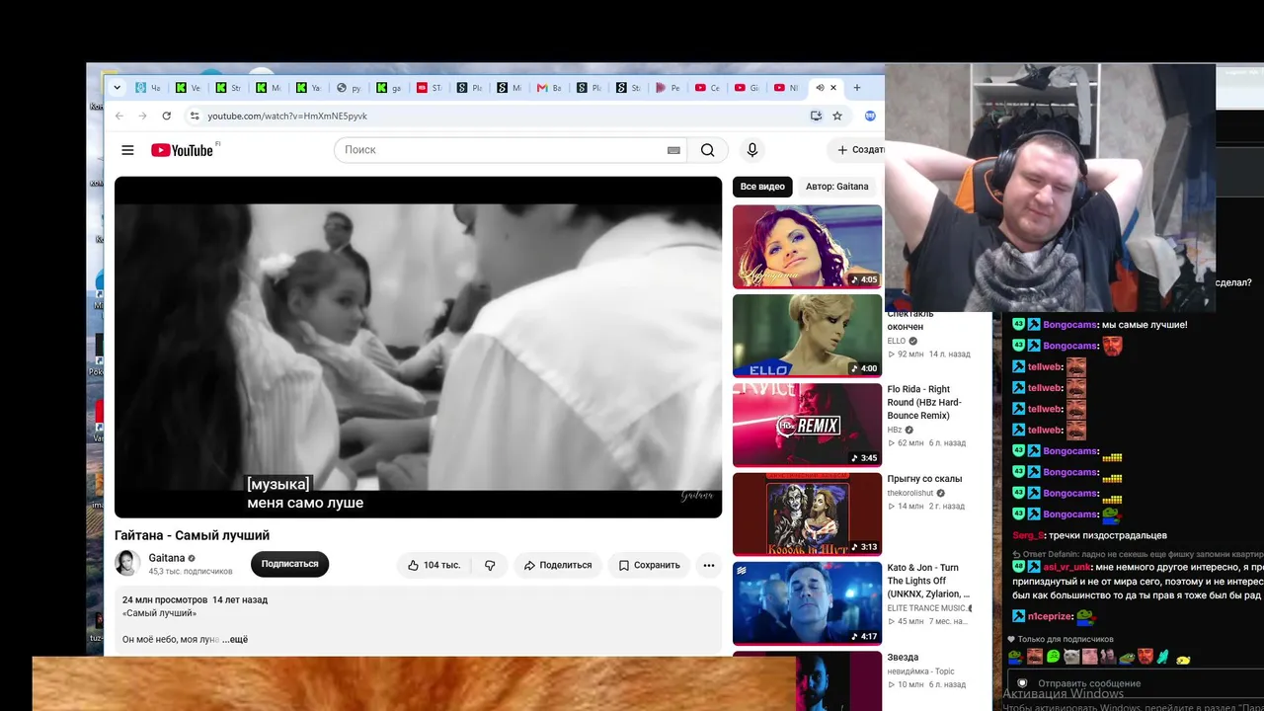Mute audio icon on the active tab
The image size is (1264, 711).
pos(820,88)
